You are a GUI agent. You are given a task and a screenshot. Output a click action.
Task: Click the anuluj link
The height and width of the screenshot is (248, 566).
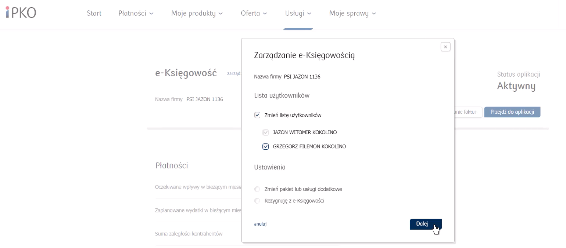tap(260, 224)
